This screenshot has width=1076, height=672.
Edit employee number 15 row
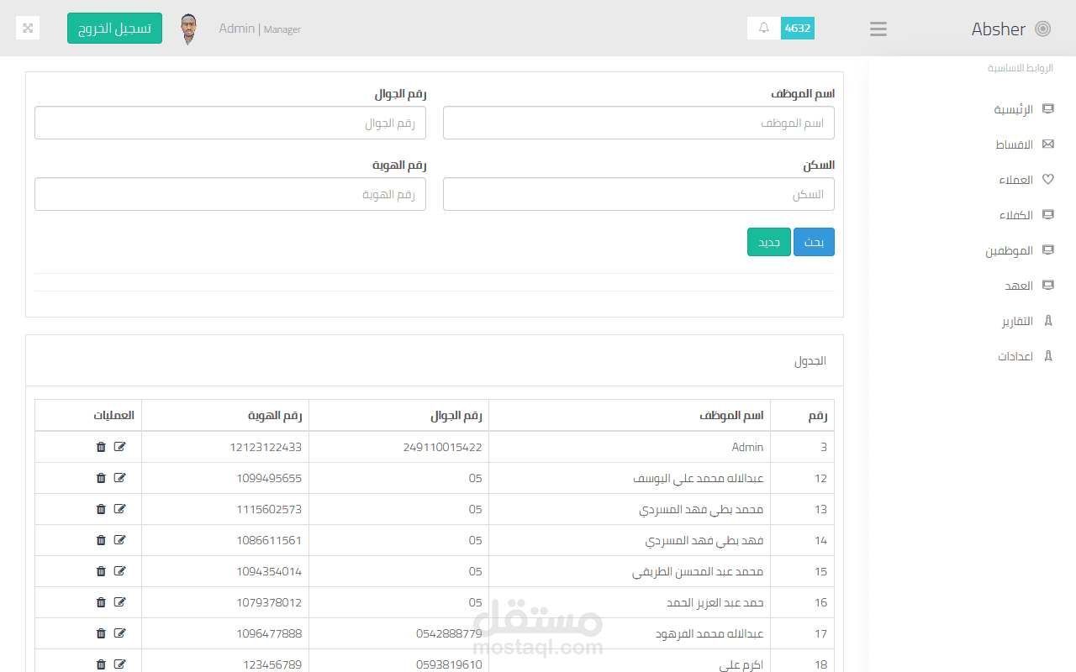click(119, 571)
